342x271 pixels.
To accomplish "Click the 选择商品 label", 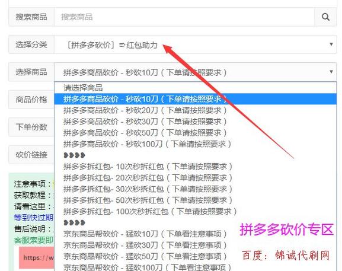I will [x=31, y=72].
